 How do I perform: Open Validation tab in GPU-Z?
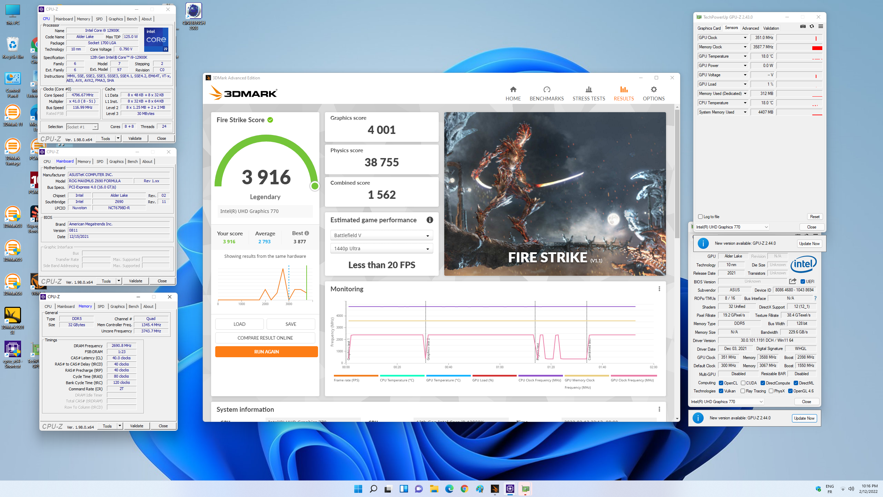(771, 28)
